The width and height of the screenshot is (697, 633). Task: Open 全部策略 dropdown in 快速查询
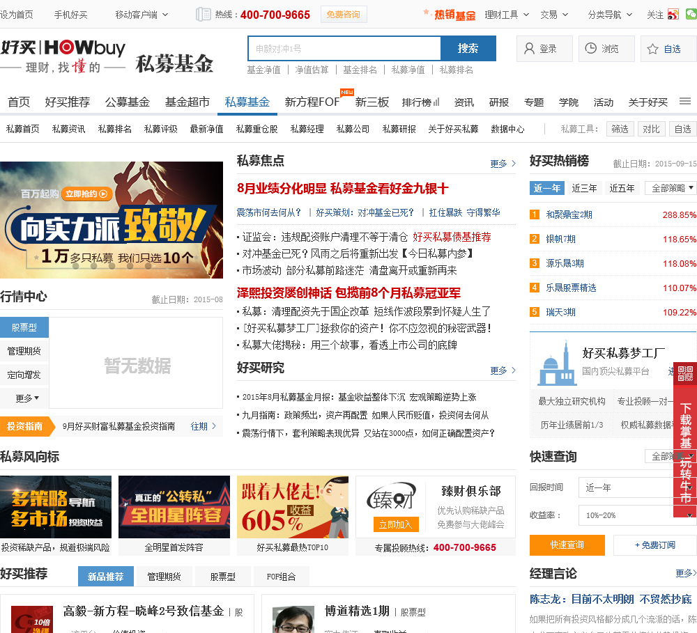pyautogui.click(x=671, y=456)
